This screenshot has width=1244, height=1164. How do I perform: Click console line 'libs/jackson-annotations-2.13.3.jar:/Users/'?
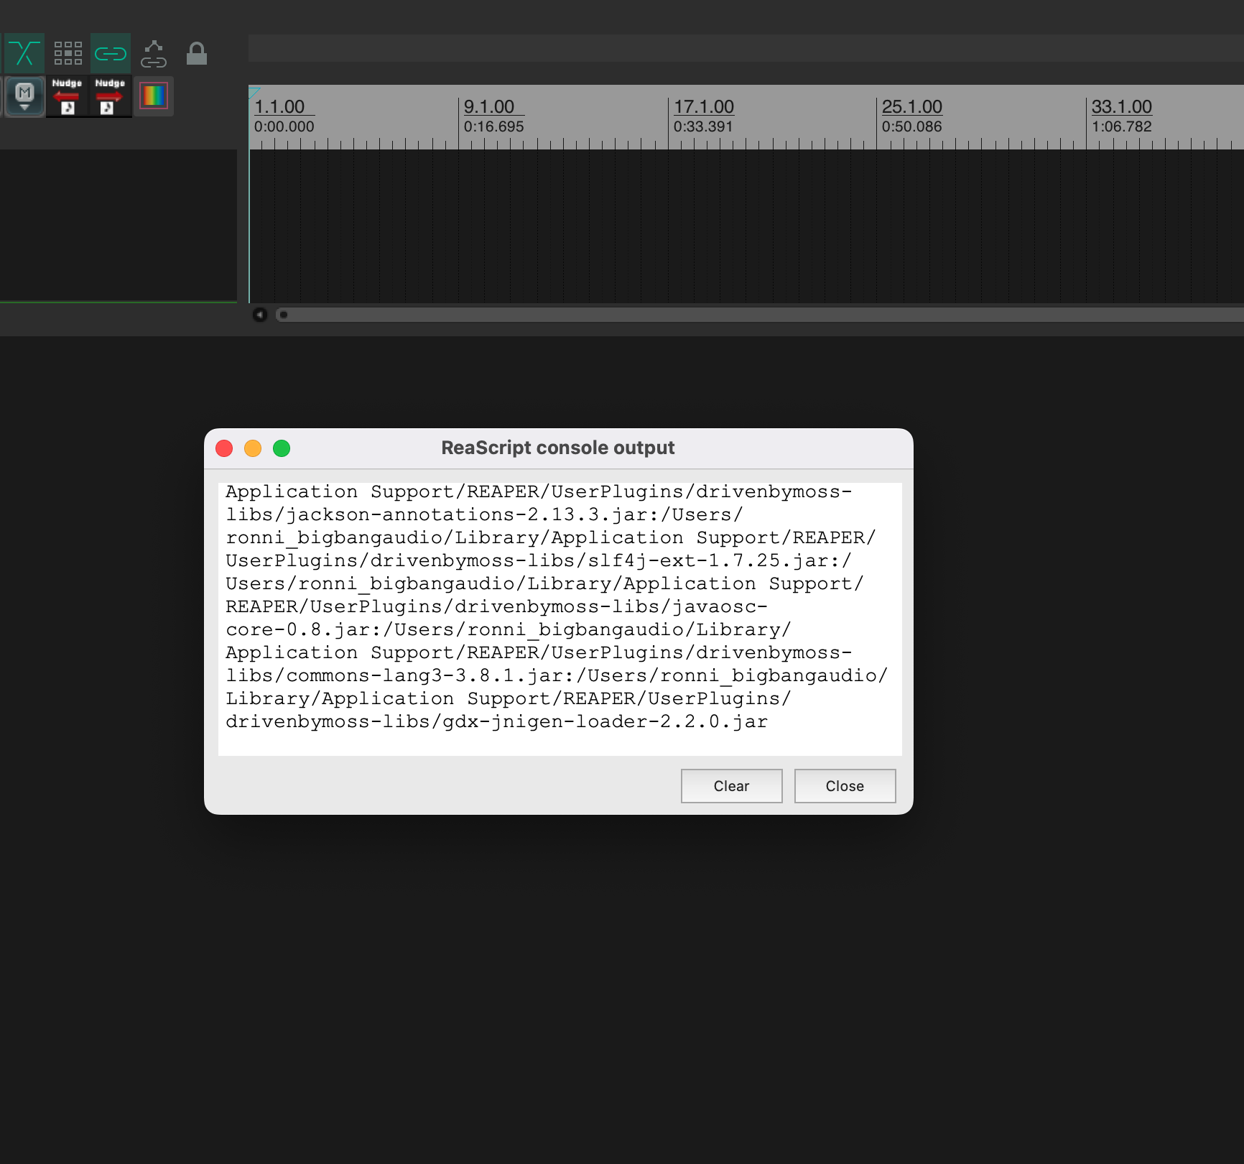click(x=484, y=514)
